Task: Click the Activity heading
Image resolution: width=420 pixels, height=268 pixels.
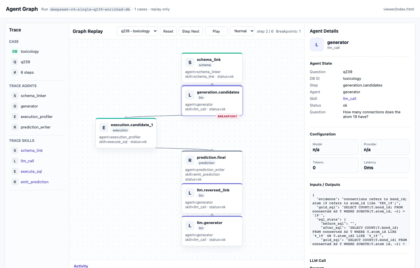Action: [x=81, y=266]
